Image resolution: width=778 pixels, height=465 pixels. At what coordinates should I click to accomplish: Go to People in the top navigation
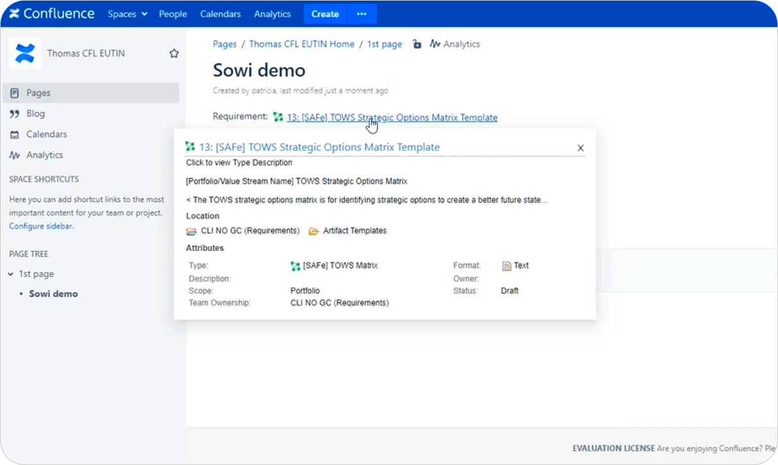tap(173, 13)
